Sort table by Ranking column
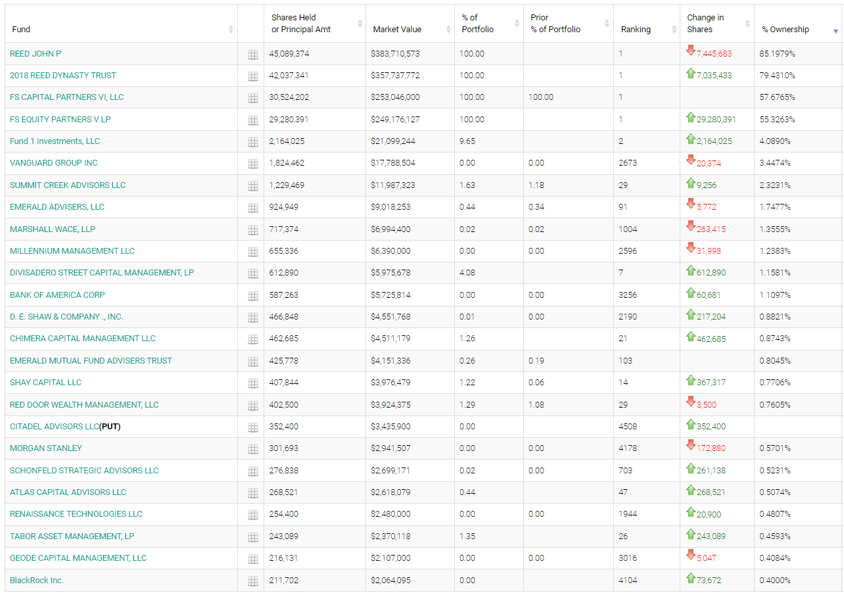Image resolution: width=844 pixels, height=595 pixels. (647, 24)
